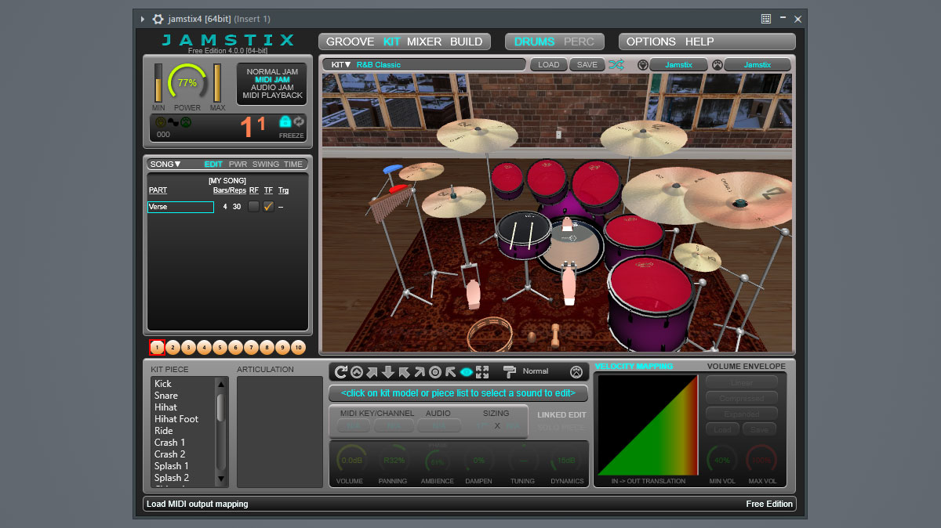Click the circled up-chevron view icon

pyautogui.click(x=356, y=372)
